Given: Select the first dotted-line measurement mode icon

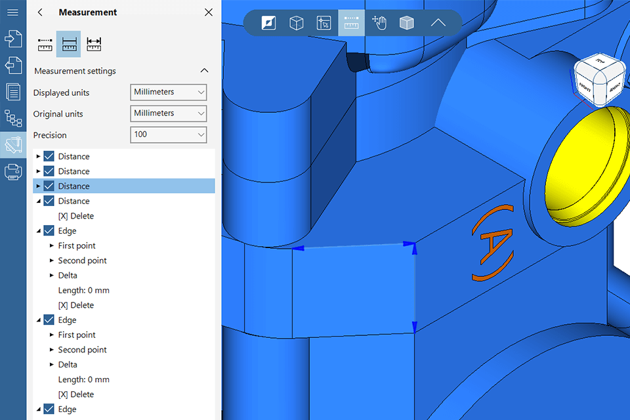Looking at the screenshot, I should point(45,44).
